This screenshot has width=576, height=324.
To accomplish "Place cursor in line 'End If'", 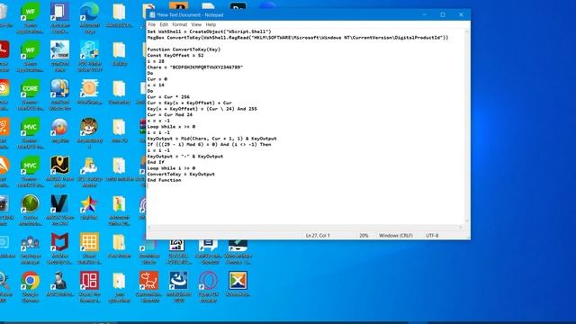I will 156,162.
